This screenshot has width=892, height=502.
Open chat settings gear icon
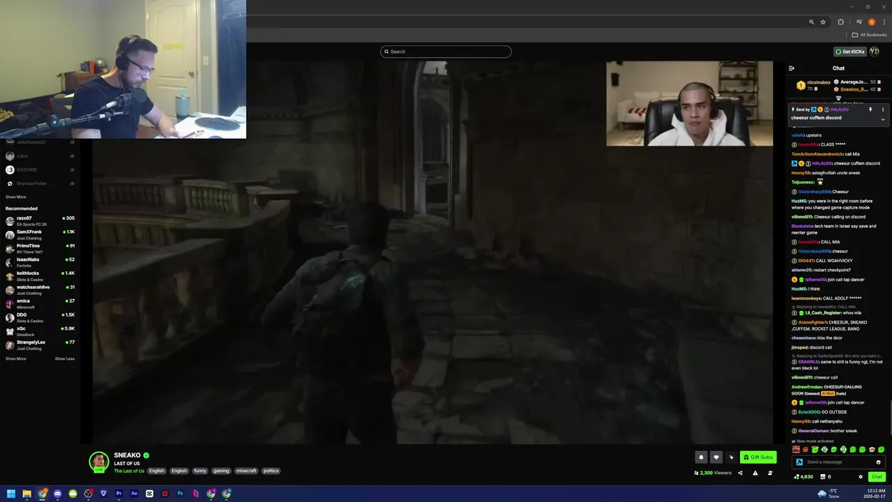click(x=861, y=477)
